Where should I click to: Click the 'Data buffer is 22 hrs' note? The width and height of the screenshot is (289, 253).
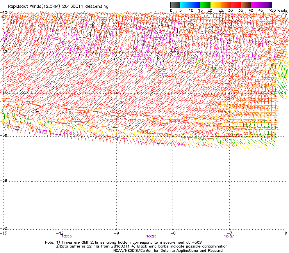click(x=141, y=246)
